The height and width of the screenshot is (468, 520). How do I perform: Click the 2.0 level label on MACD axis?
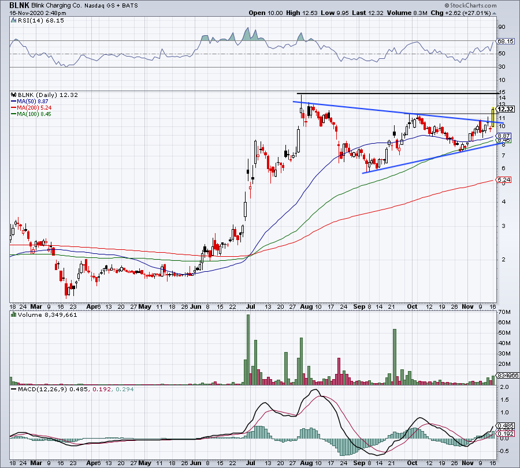point(504,387)
